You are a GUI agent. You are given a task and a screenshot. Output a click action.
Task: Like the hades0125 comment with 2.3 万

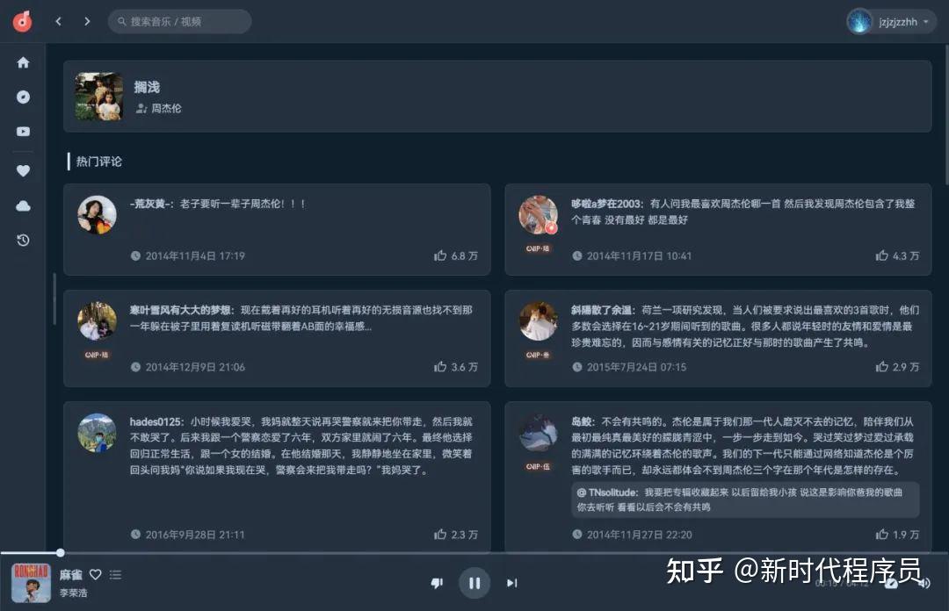440,534
